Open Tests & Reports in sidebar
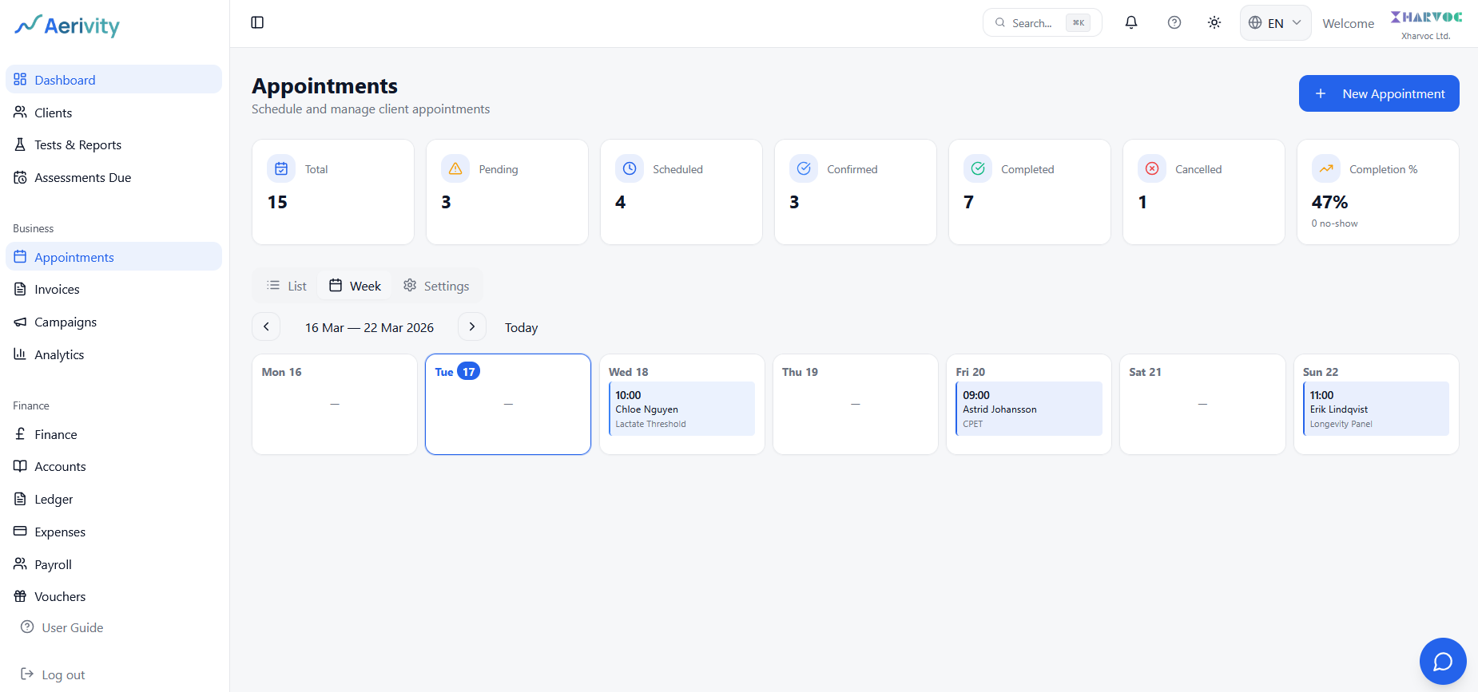The width and height of the screenshot is (1478, 692). 77,144
